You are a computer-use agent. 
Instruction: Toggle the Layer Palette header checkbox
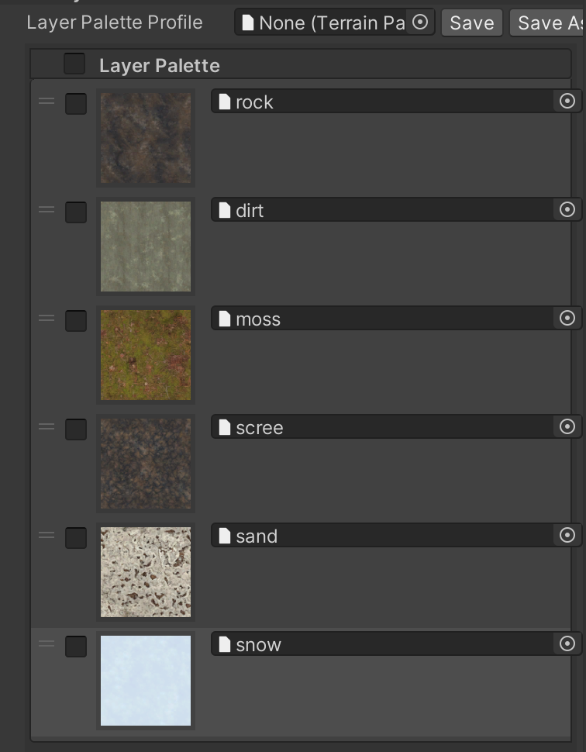74,64
